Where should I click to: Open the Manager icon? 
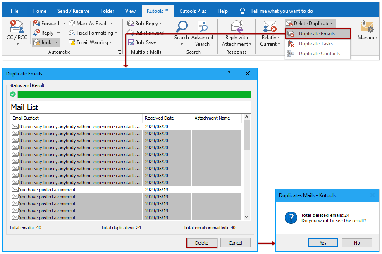(367, 27)
